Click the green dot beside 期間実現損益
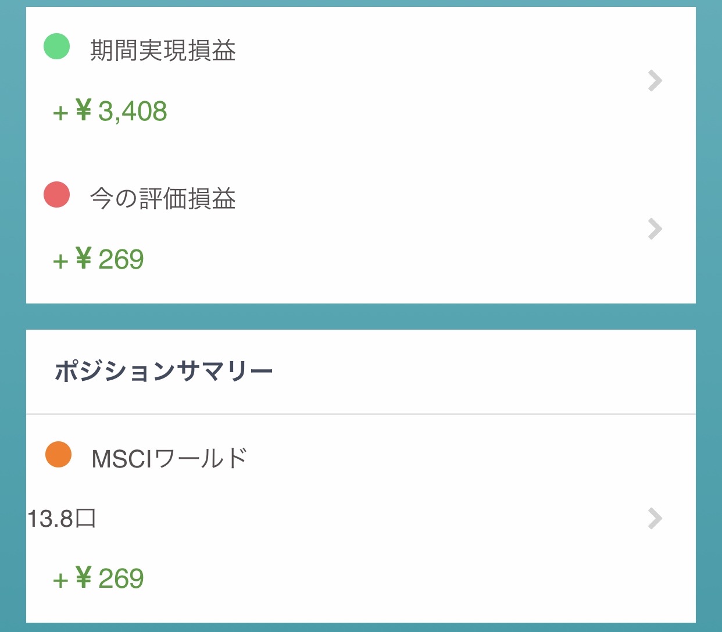The height and width of the screenshot is (632, 722). pos(57,47)
